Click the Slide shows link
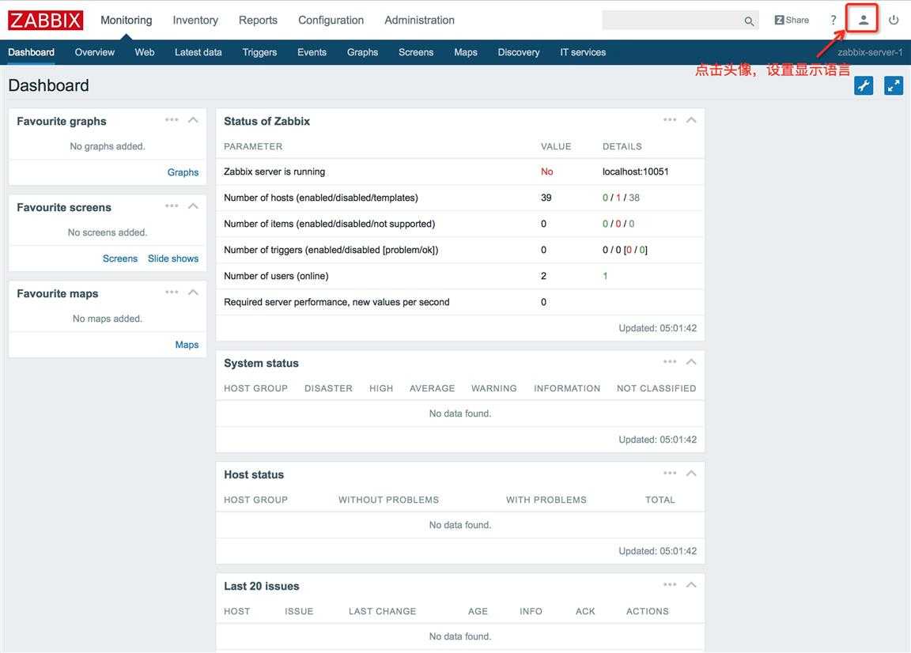Screen dimensions: 911x653 pyautogui.click(x=173, y=259)
